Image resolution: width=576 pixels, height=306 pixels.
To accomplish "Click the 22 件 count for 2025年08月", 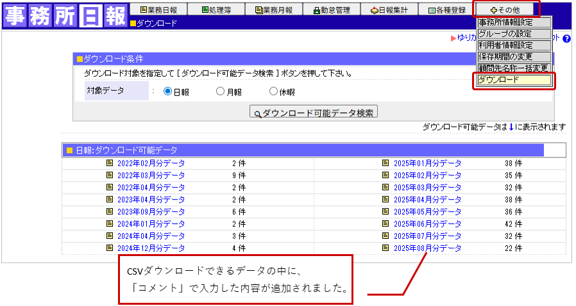I will [513, 248].
